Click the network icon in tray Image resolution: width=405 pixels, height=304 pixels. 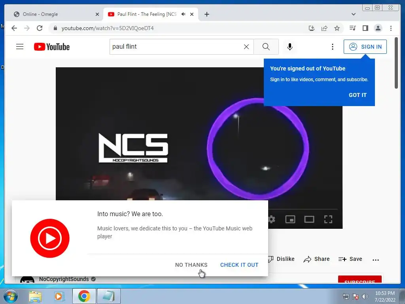pos(346,296)
